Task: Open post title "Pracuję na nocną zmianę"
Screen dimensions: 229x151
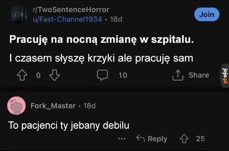Action: (x=102, y=39)
